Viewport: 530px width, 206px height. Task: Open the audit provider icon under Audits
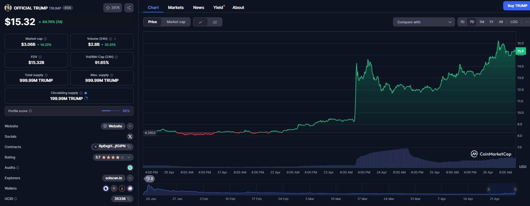[130, 168]
